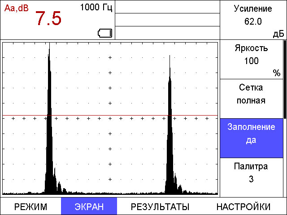Screen dimensions: 287x215
Task: Click the side menu vertical scrollbar
Action: coord(284,79)
